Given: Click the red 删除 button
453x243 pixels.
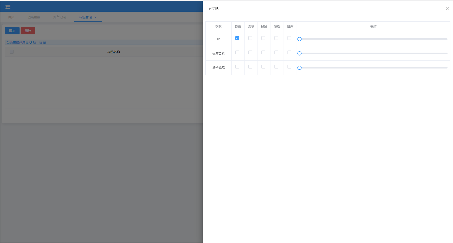Looking at the screenshot, I should tap(28, 31).
